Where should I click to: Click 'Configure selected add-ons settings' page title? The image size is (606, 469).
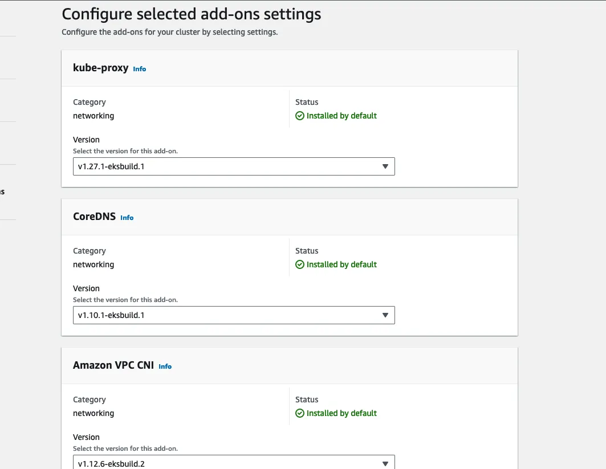pyautogui.click(x=192, y=14)
